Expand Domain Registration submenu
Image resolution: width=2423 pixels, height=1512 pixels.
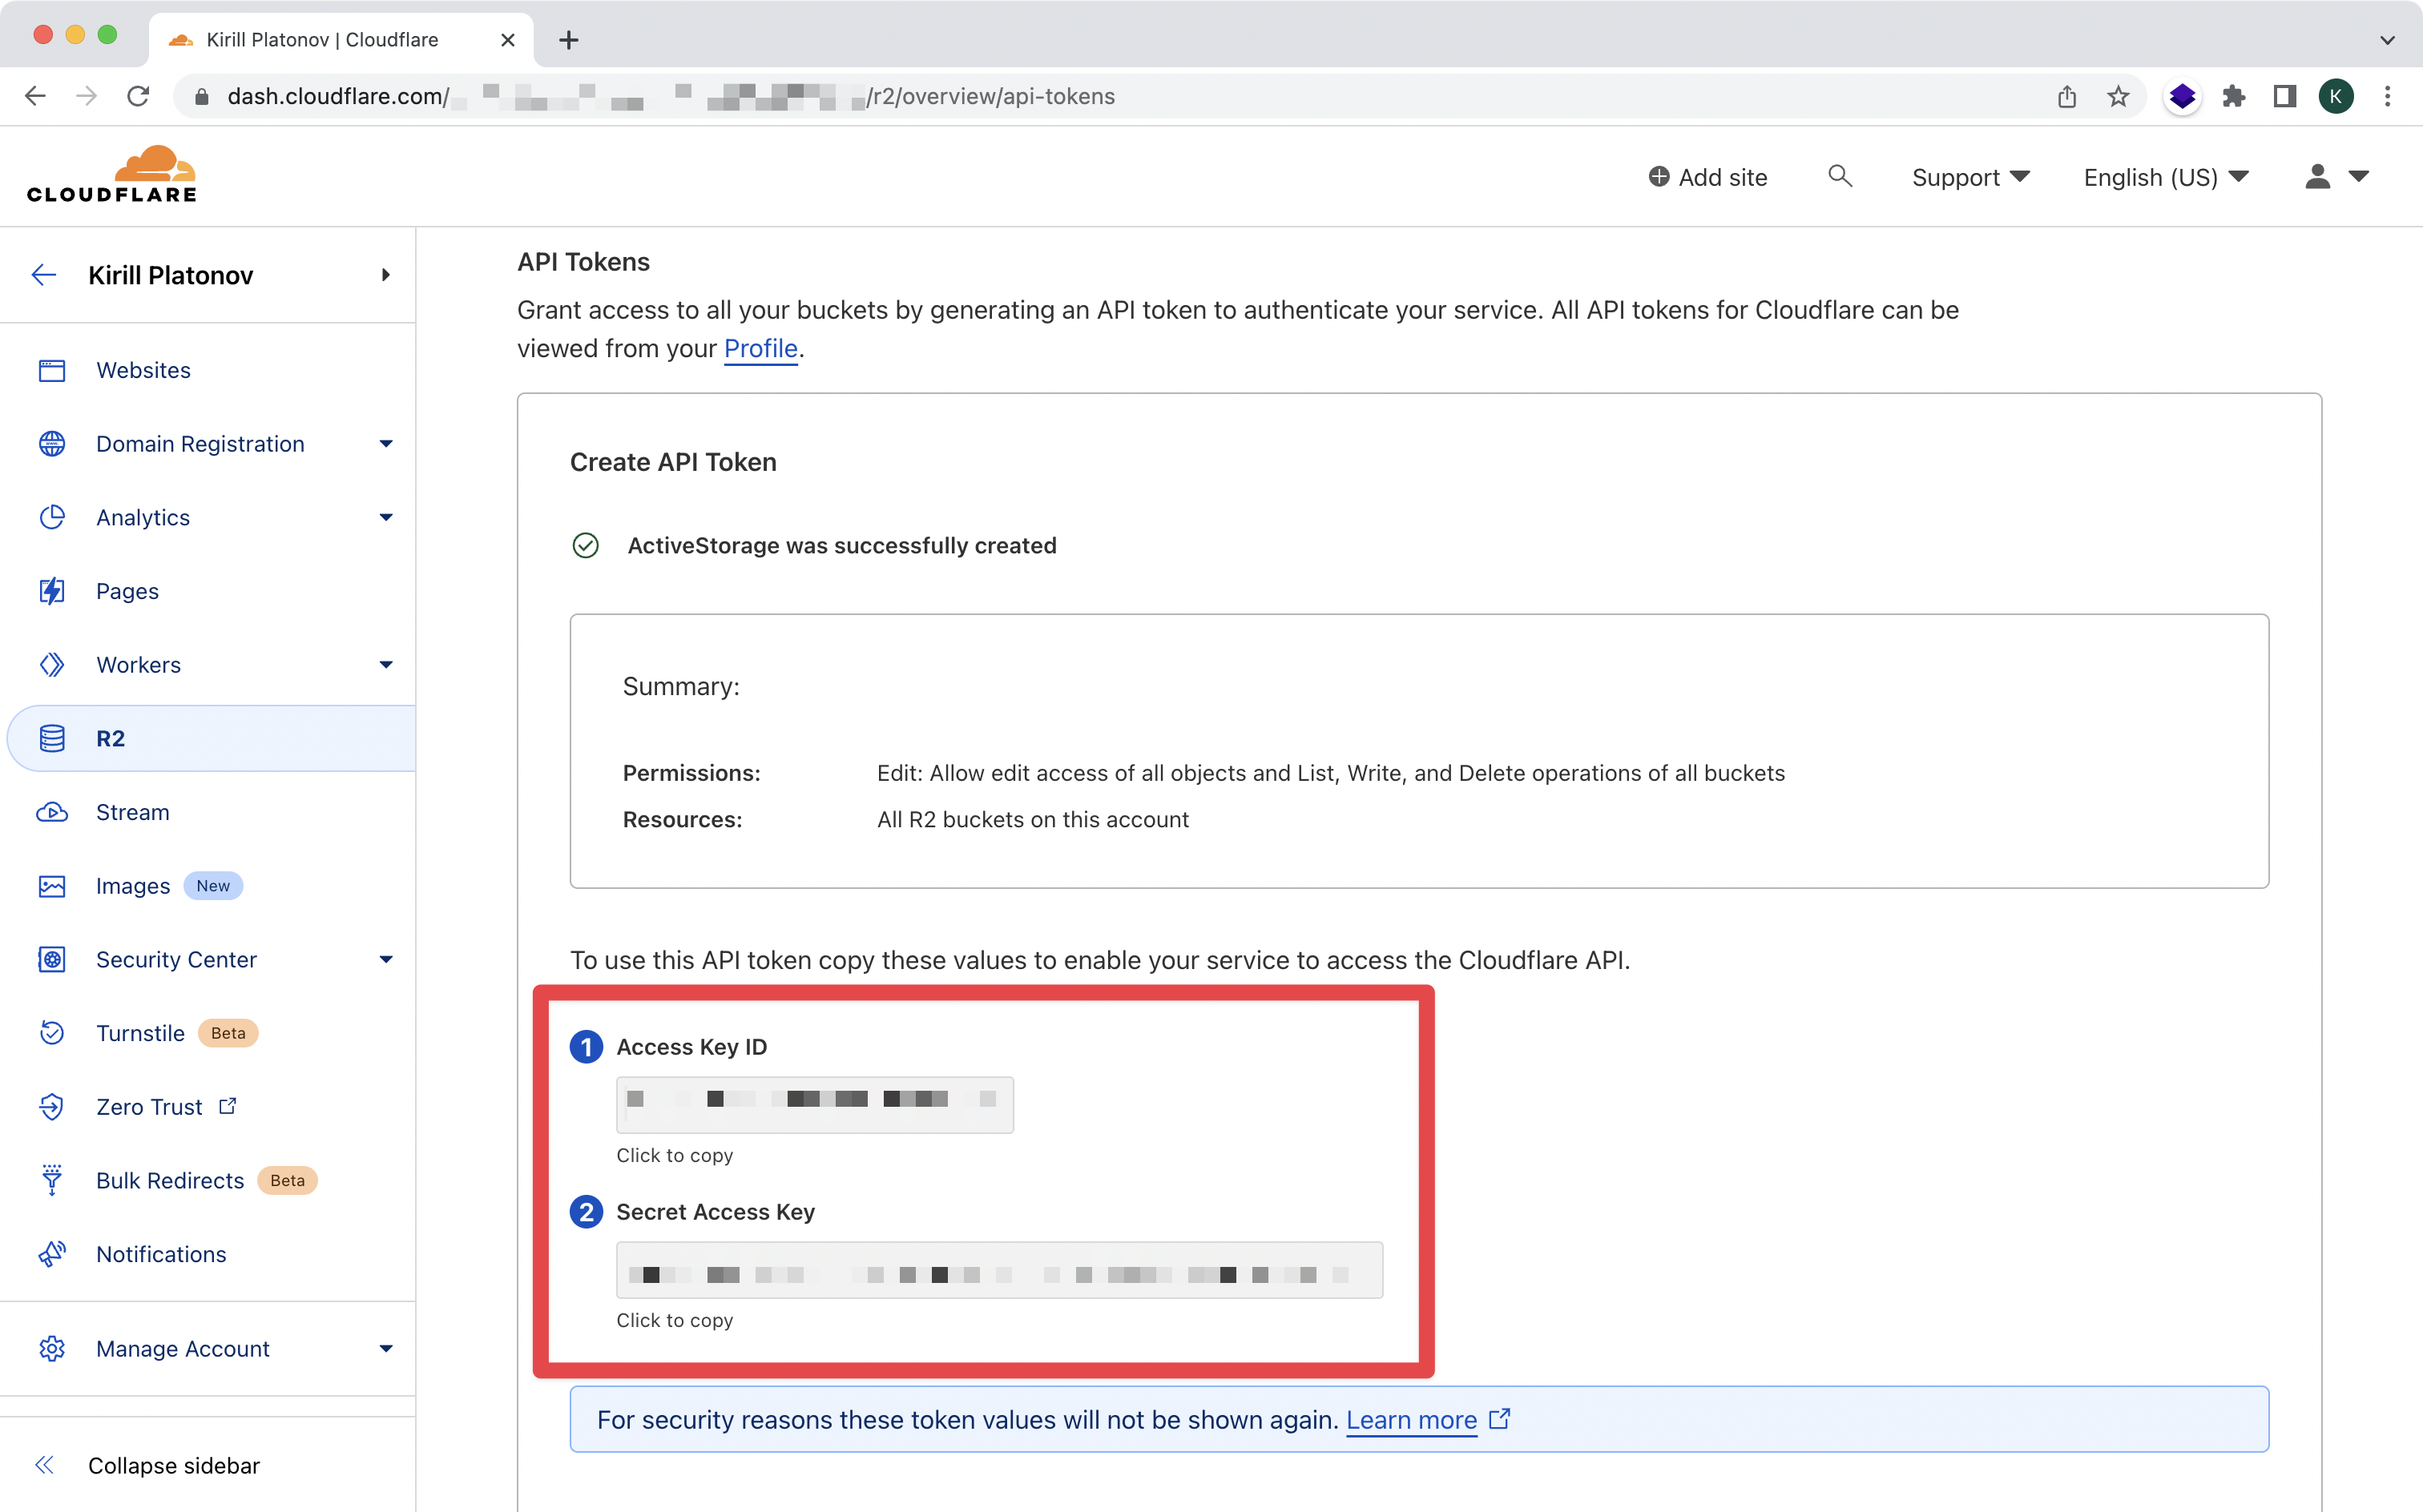tap(386, 444)
